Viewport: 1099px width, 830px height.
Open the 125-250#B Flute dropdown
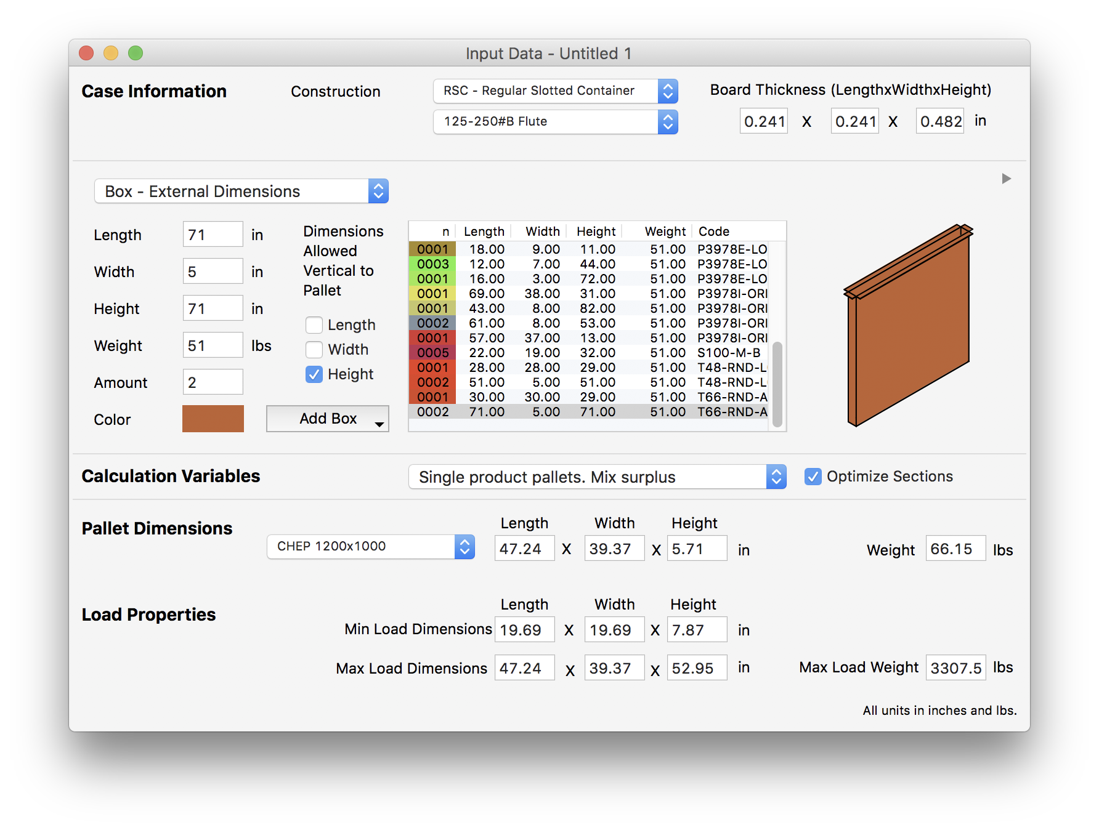[x=556, y=122]
